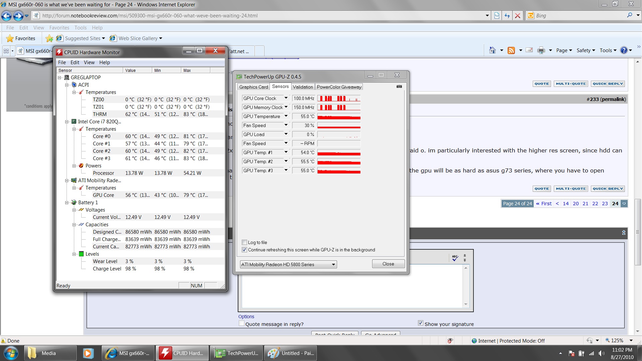Viewport: 642px width, 361px height.
Task: Click the Bing search magnifier icon
Action: 630,15
